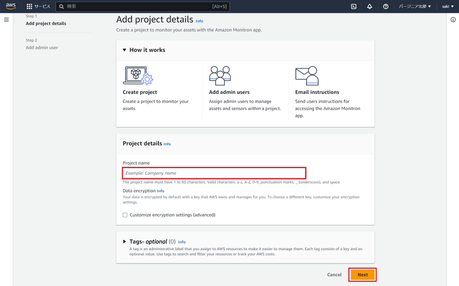Open the services grid menu icon

(x=30, y=7)
